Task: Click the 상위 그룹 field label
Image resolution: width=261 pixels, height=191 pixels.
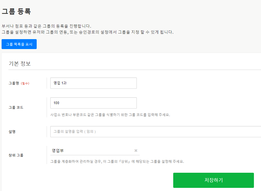Action: pyautogui.click(x=16, y=155)
